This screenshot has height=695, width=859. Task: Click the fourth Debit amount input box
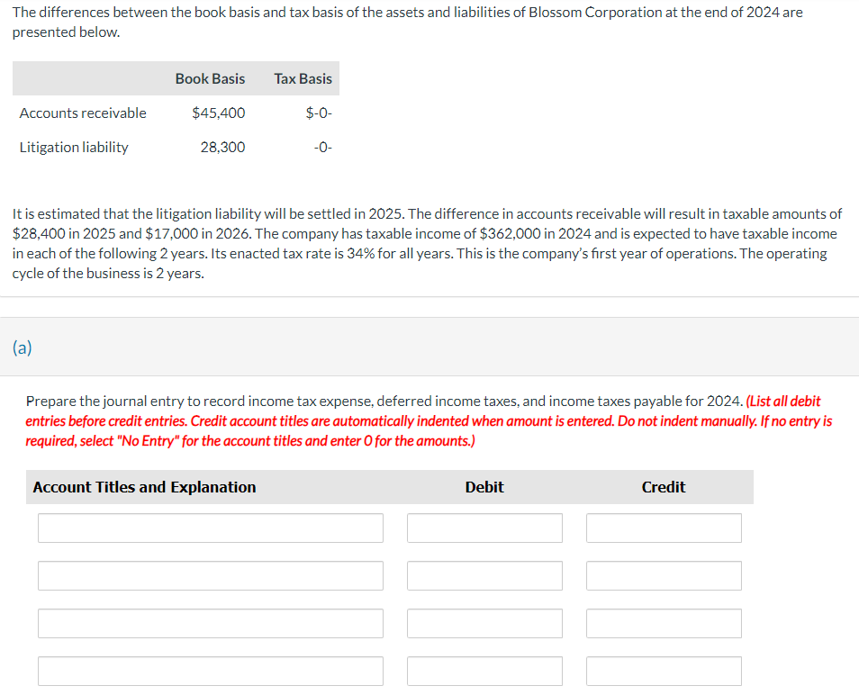(x=484, y=671)
